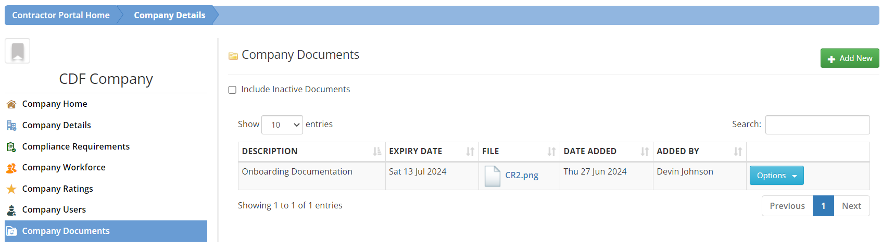Viewport: 882px width, 248px height.
Task: Enable Include Inactive Documents checkbox
Action: pyautogui.click(x=233, y=90)
